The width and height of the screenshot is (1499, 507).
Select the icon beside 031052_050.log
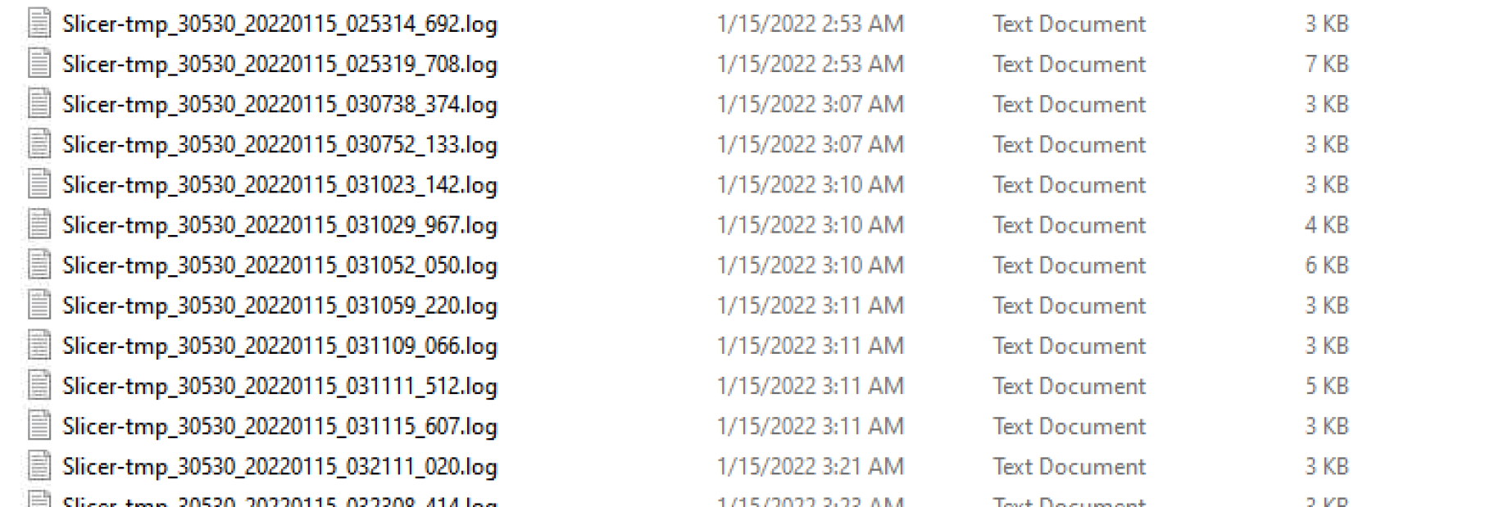39,264
